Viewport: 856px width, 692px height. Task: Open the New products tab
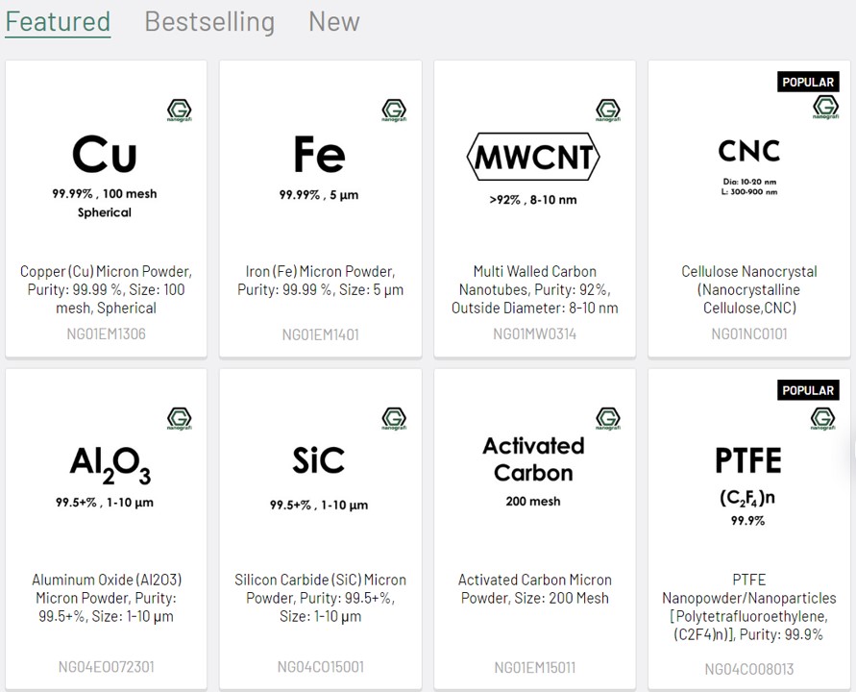pyautogui.click(x=333, y=21)
